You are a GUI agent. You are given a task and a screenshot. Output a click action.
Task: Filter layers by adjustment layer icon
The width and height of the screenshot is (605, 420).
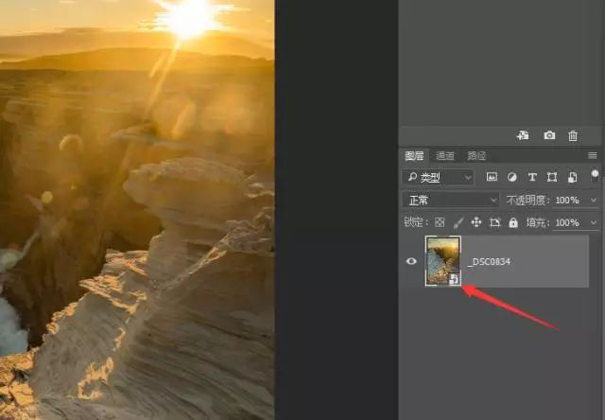click(x=511, y=177)
